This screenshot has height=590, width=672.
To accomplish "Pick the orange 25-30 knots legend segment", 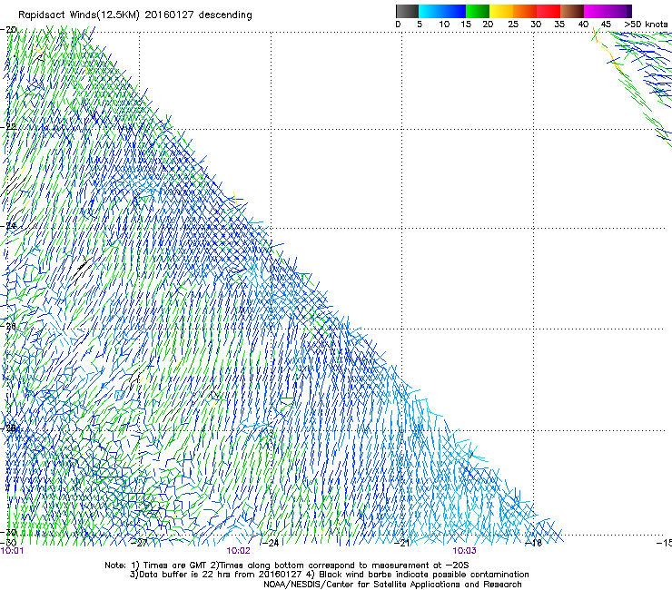I will 525,11.
